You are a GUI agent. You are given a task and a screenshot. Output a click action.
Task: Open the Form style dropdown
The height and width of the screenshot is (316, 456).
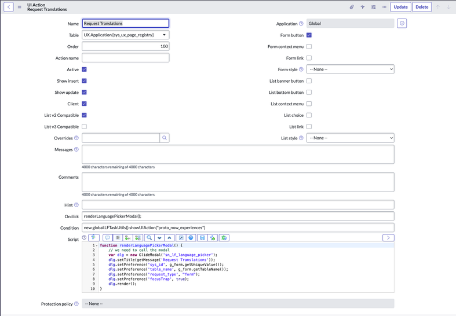(x=351, y=69)
